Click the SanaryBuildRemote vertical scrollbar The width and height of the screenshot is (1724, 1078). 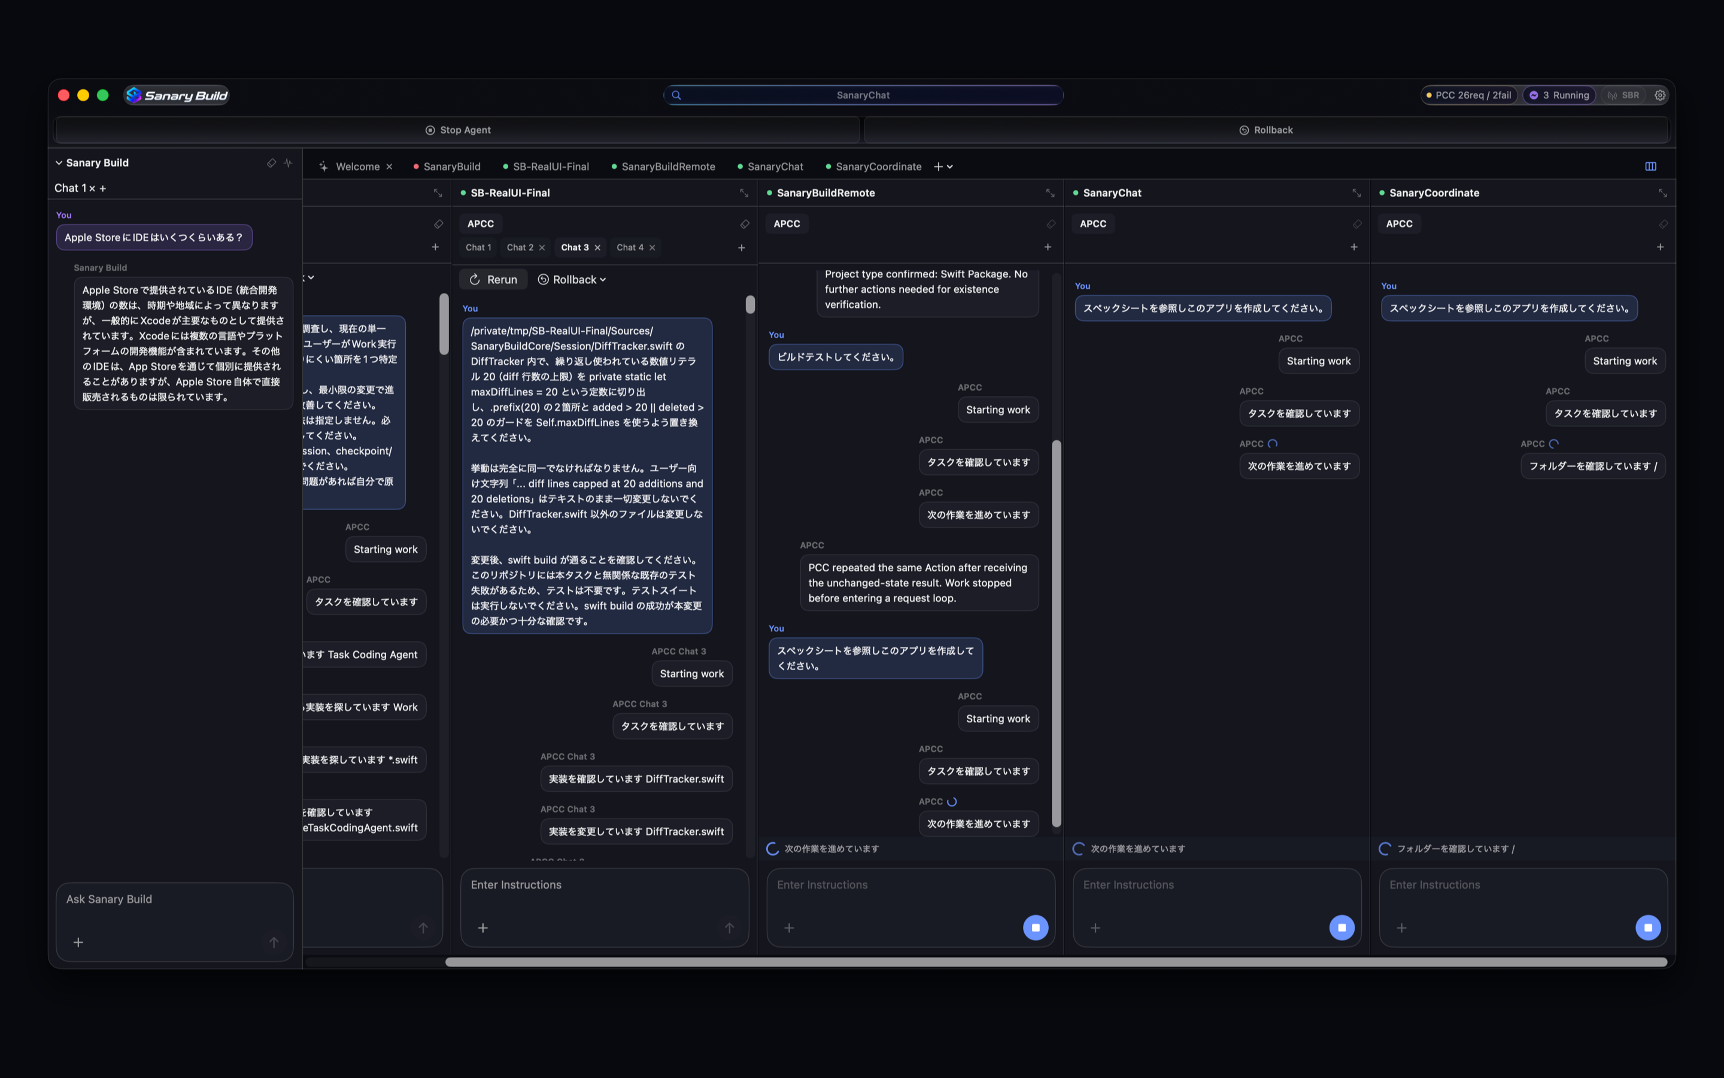click(1057, 633)
